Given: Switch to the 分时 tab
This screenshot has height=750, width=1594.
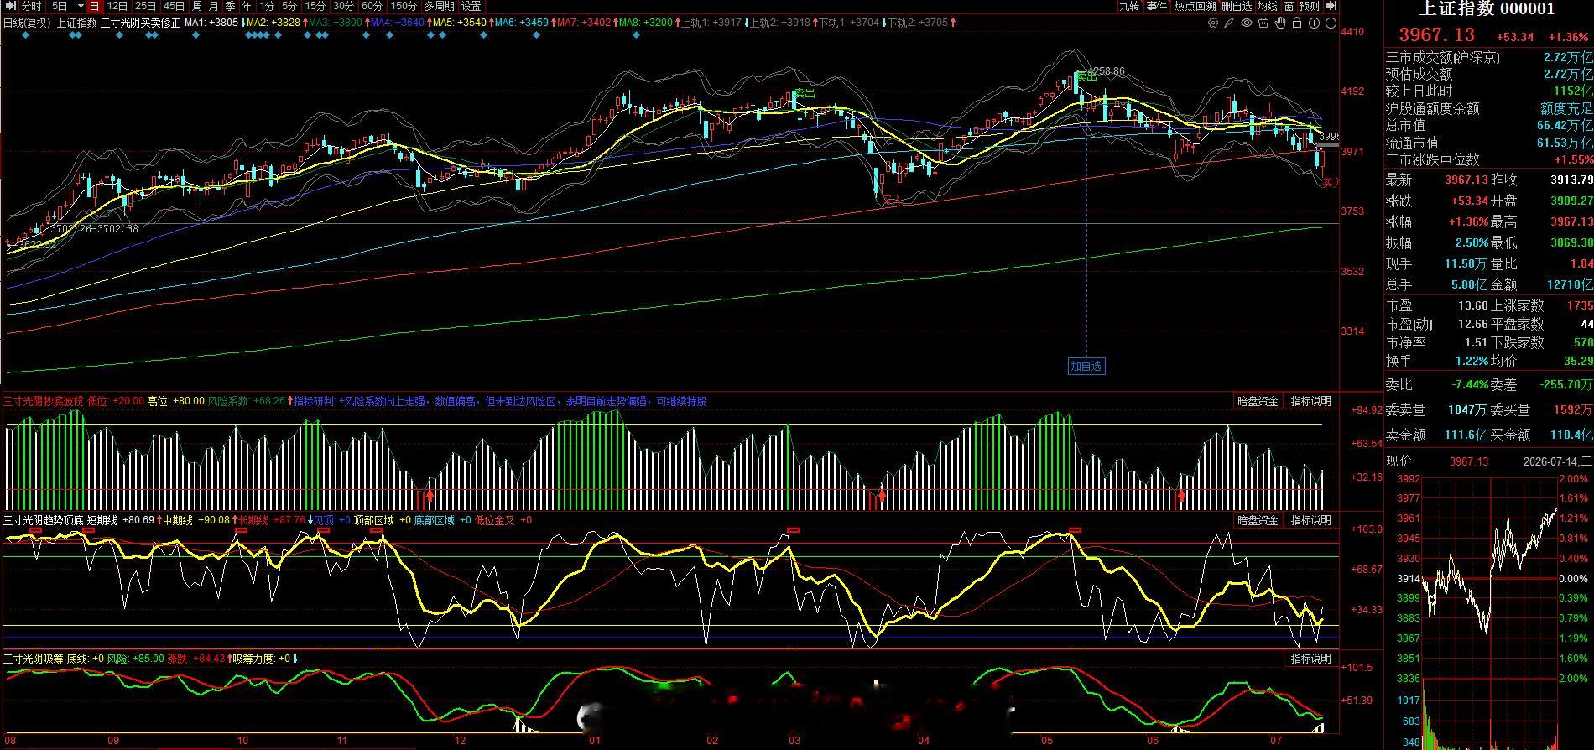Looking at the screenshot, I should click(x=32, y=6).
